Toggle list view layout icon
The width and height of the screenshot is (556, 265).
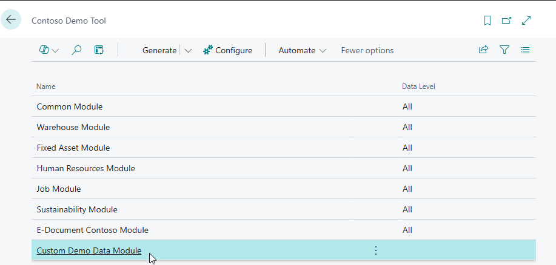(525, 50)
